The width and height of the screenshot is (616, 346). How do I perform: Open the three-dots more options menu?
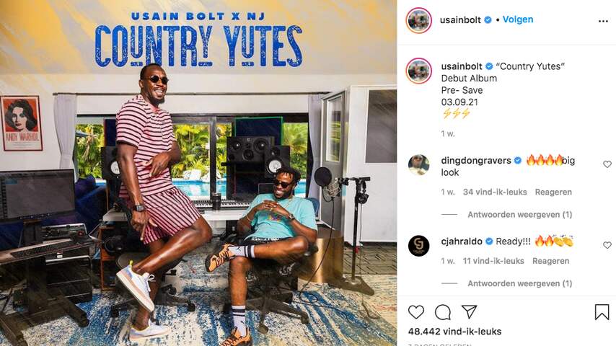click(x=603, y=21)
